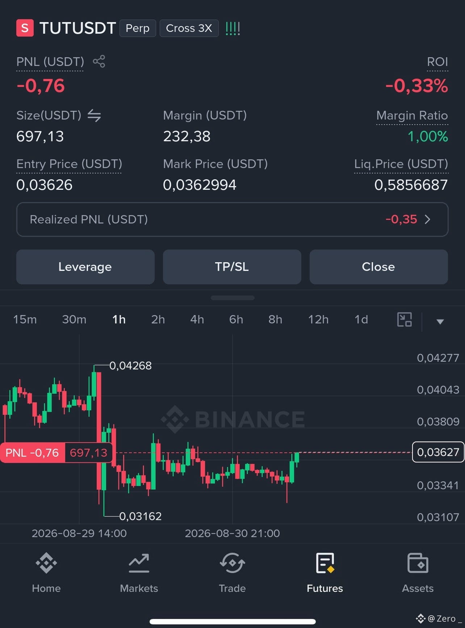
Task: Select the 12h chart interval
Action: click(318, 319)
